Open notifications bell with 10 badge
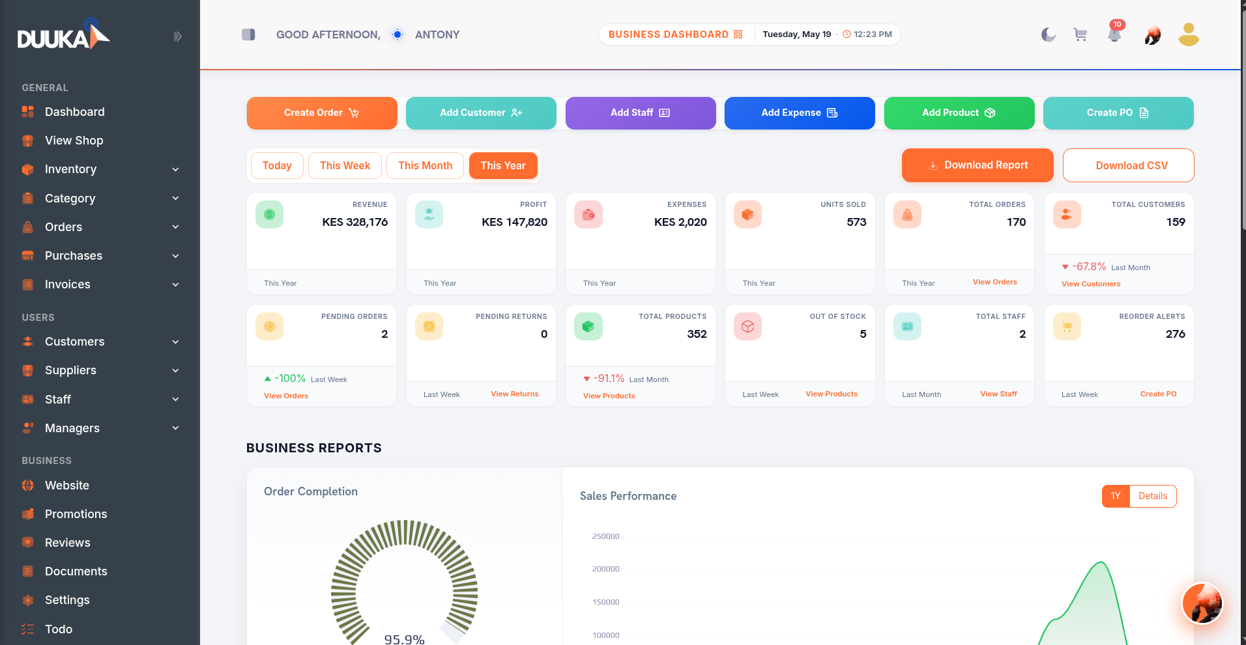Viewport: 1246px width, 645px height. pos(1115,33)
